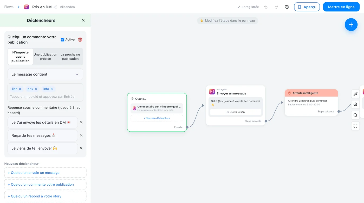The image size is (364, 203).
Task: Select the 'Envoyer un message' Instagram node
Action: click(x=236, y=105)
